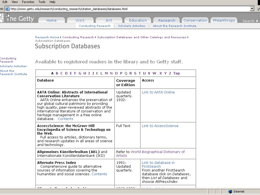Open the Tools menu
260x195 pixels.
[x=42, y=2]
